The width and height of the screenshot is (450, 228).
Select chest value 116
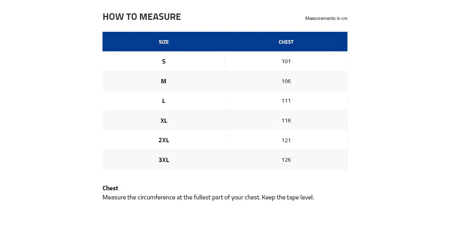pyautogui.click(x=286, y=120)
